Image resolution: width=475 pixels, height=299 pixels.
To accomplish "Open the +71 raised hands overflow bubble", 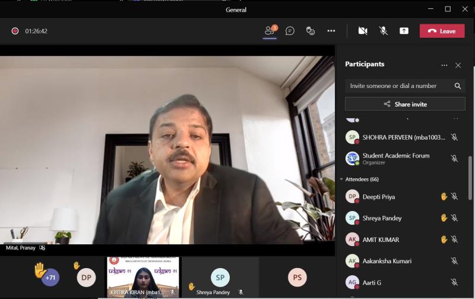I will click(50, 277).
